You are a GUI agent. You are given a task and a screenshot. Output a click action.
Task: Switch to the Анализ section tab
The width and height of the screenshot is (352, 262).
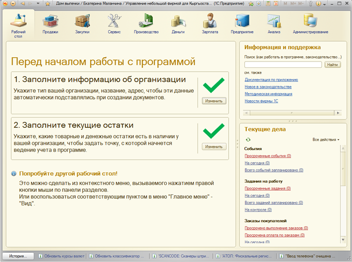coord(274,24)
